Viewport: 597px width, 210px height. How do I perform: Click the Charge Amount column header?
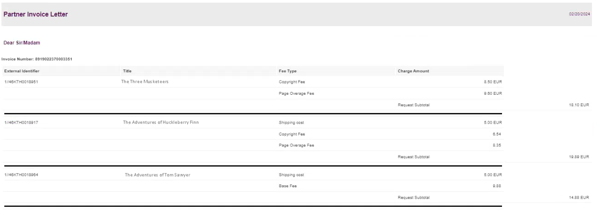413,71
